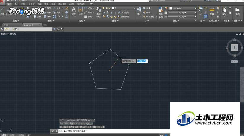244x136 pixels.
Task: Click the 编辑属性 edit attributes button
Action: [x=149, y=17]
